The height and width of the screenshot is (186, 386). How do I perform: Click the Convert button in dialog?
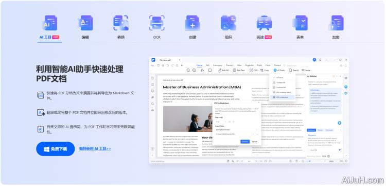245,142
